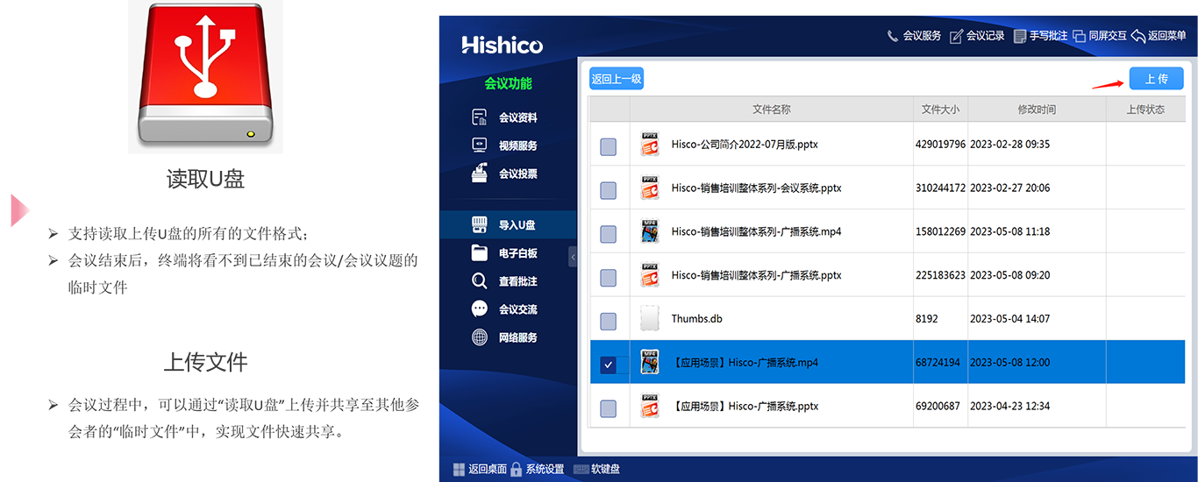Open 会议交流 chat bubble icon
Screen dimensions: 1198x482
pos(480,309)
